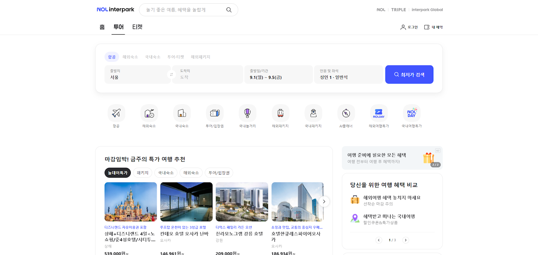Open the 신라모노그램 강릉 호텔 thumbnail
Screen dimensions: 538x255
click(242, 202)
